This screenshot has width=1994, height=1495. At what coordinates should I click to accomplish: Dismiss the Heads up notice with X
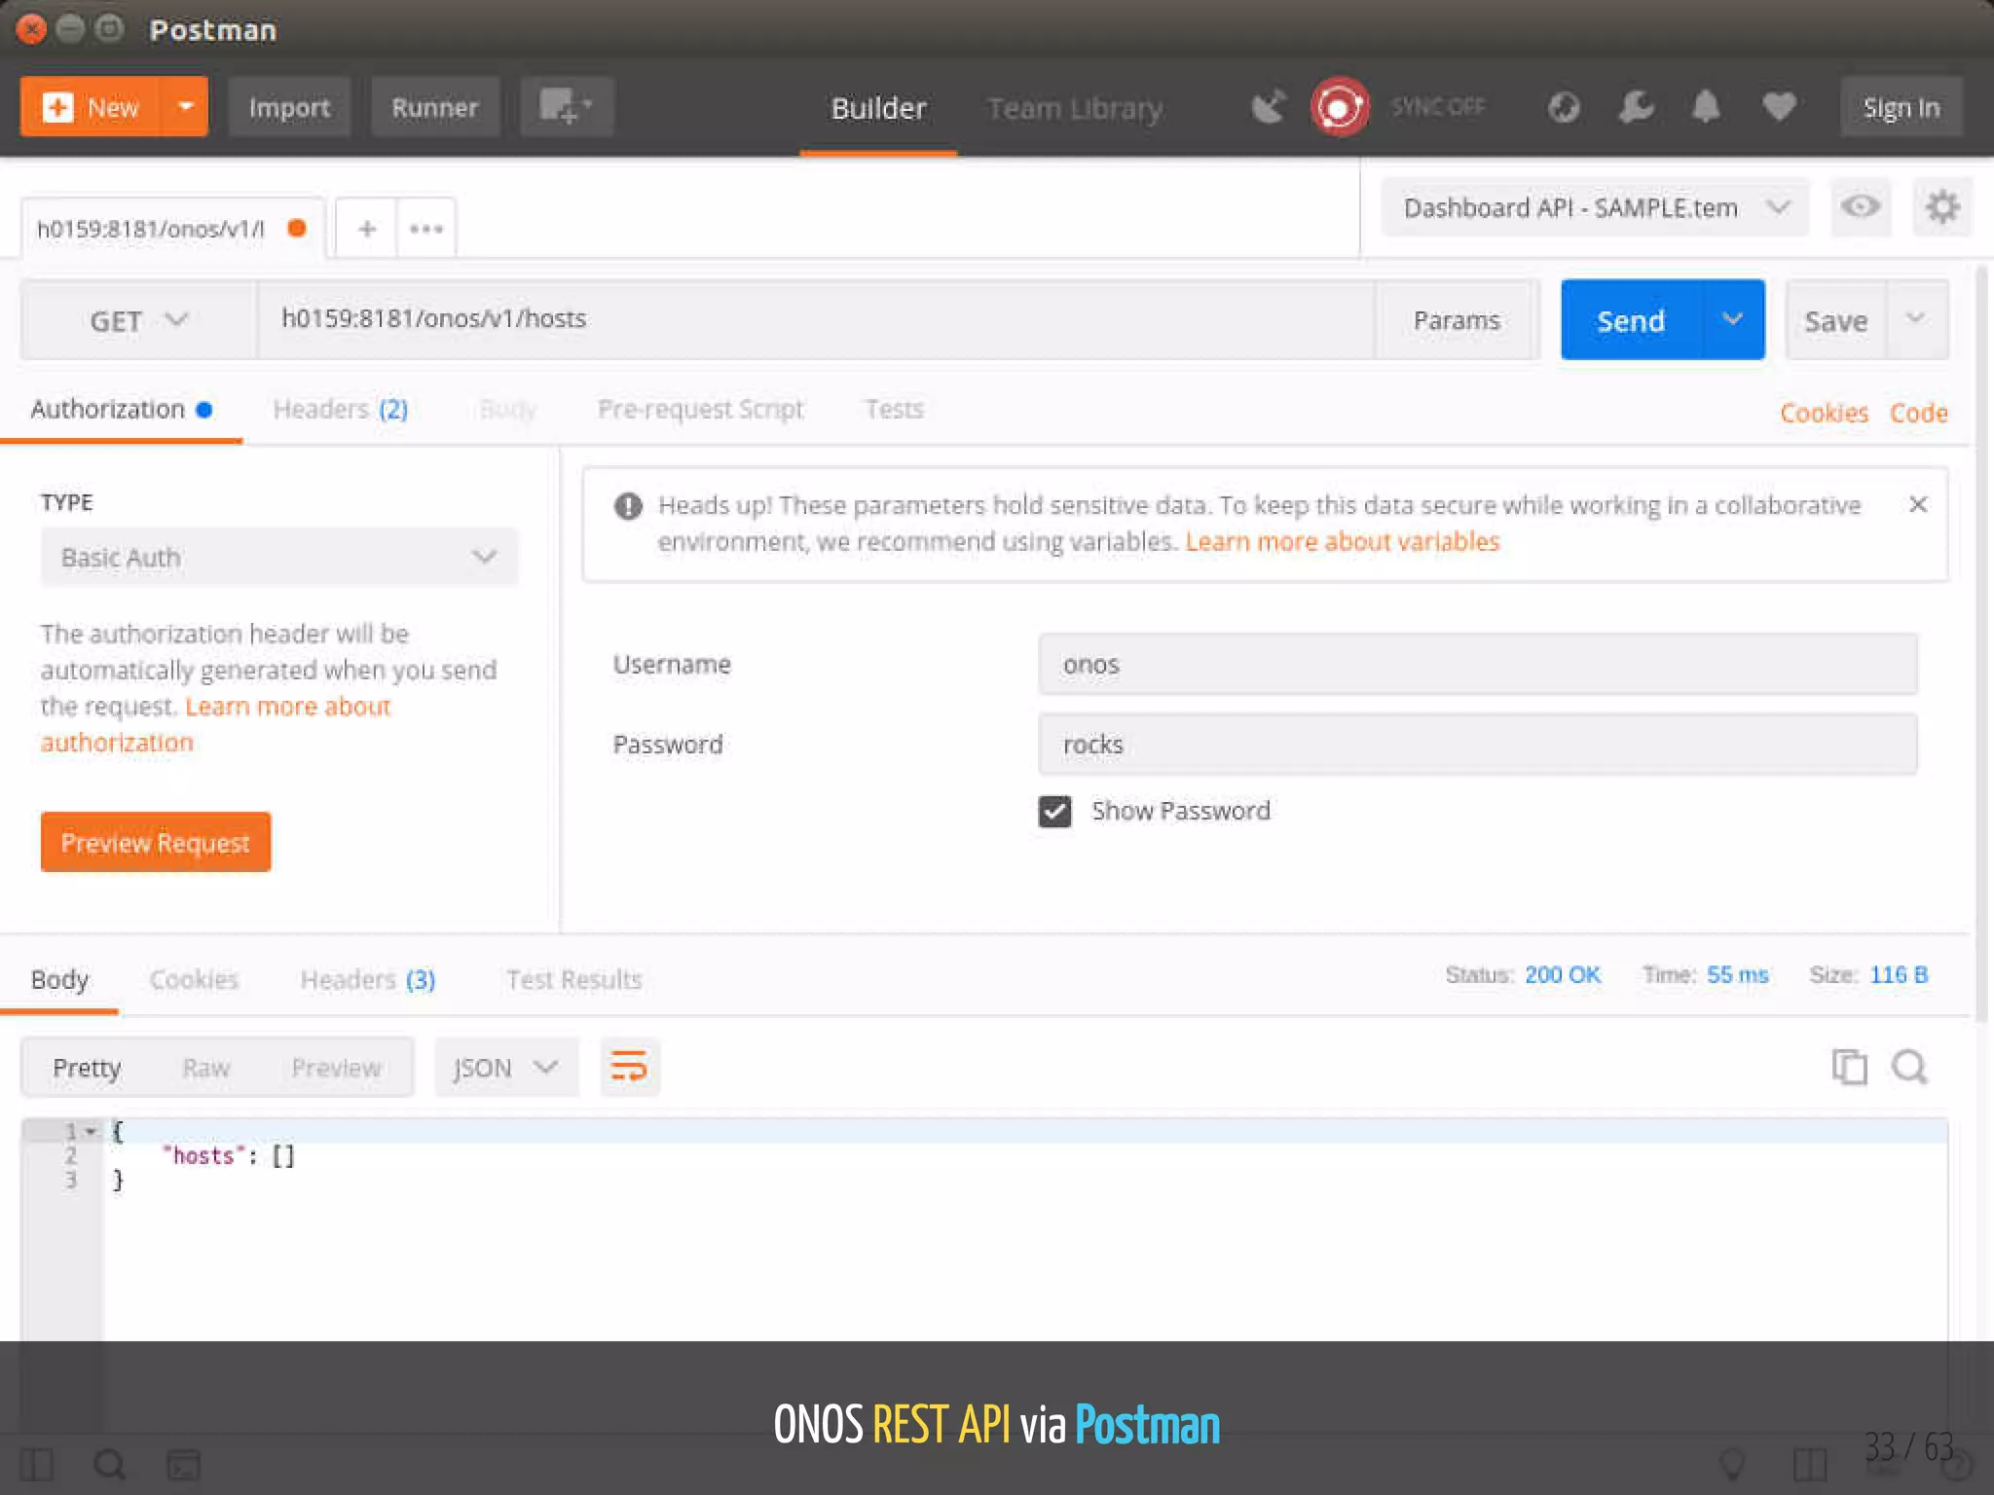click(1918, 504)
